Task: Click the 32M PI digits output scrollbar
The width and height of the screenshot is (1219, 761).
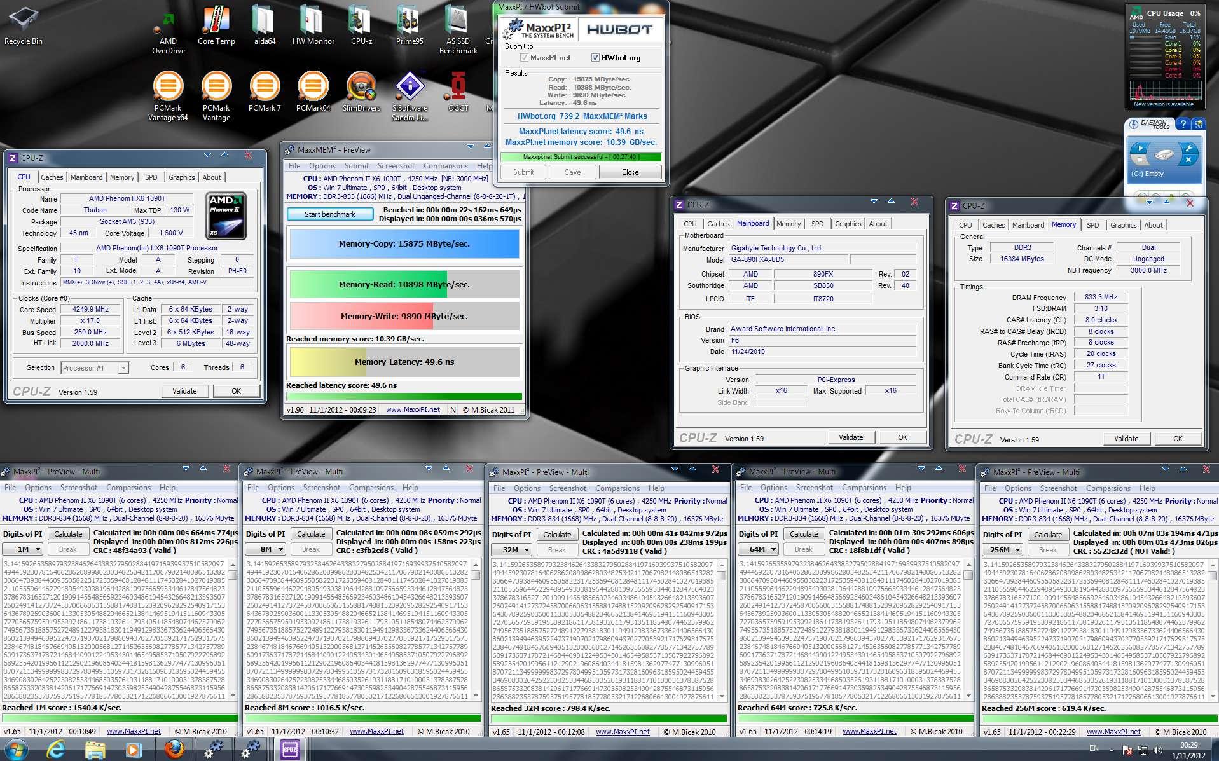Action: click(722, 630)
